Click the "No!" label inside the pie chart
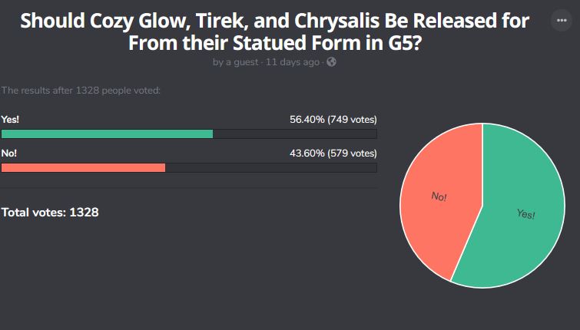Screen dimensions: 580x330 [439, 196]
